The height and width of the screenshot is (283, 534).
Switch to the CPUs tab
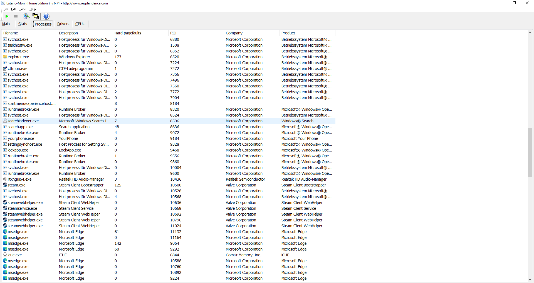pyautogui.click(x=80, y=24)
